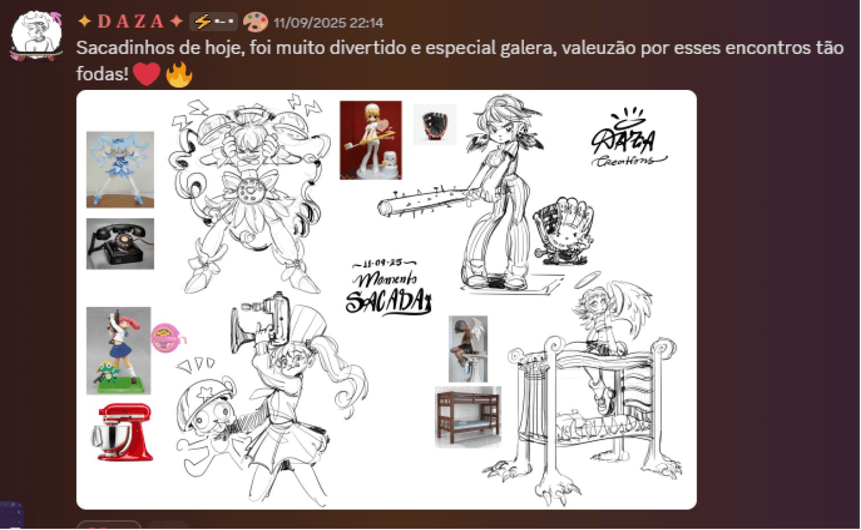Screen dimensions: 861x530
Task: Click the 11/09/2025 22:14 message timestamp
Action: click(x=329, y=23)
